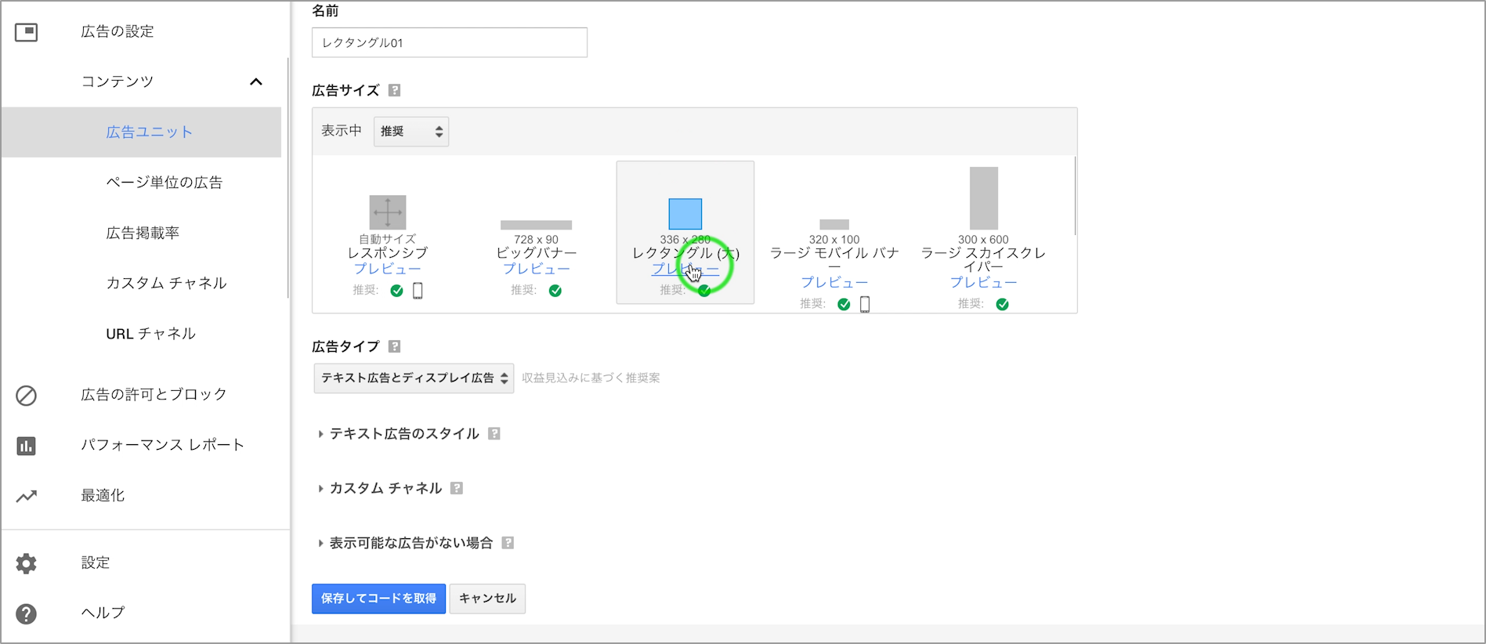The image size is (1486, 644).
Task: Open the テキスト広告とディスプレイ広告 ad type dropdown
Action: [x=414, y=378]
